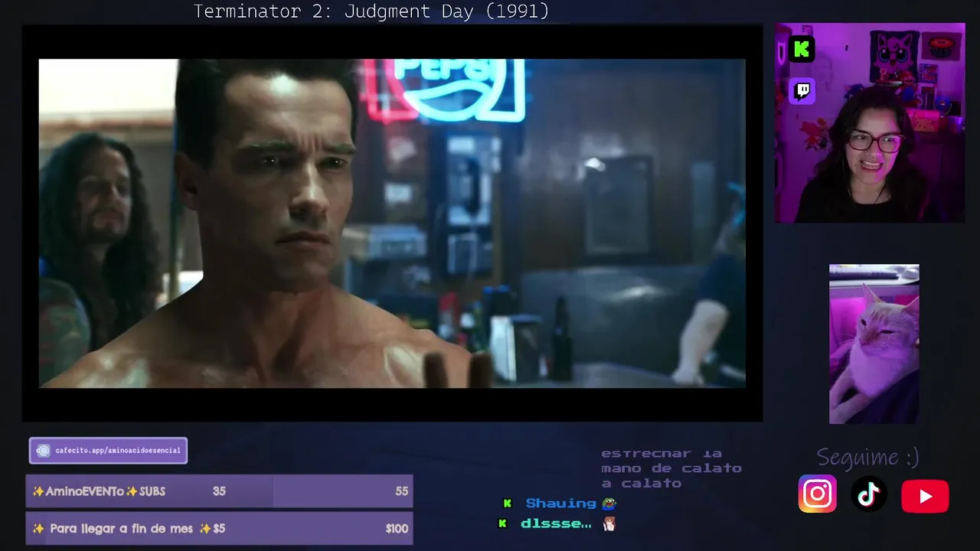
Task: Click the 'estrechar la mano de calato' chat message
Action: [671, 468]
